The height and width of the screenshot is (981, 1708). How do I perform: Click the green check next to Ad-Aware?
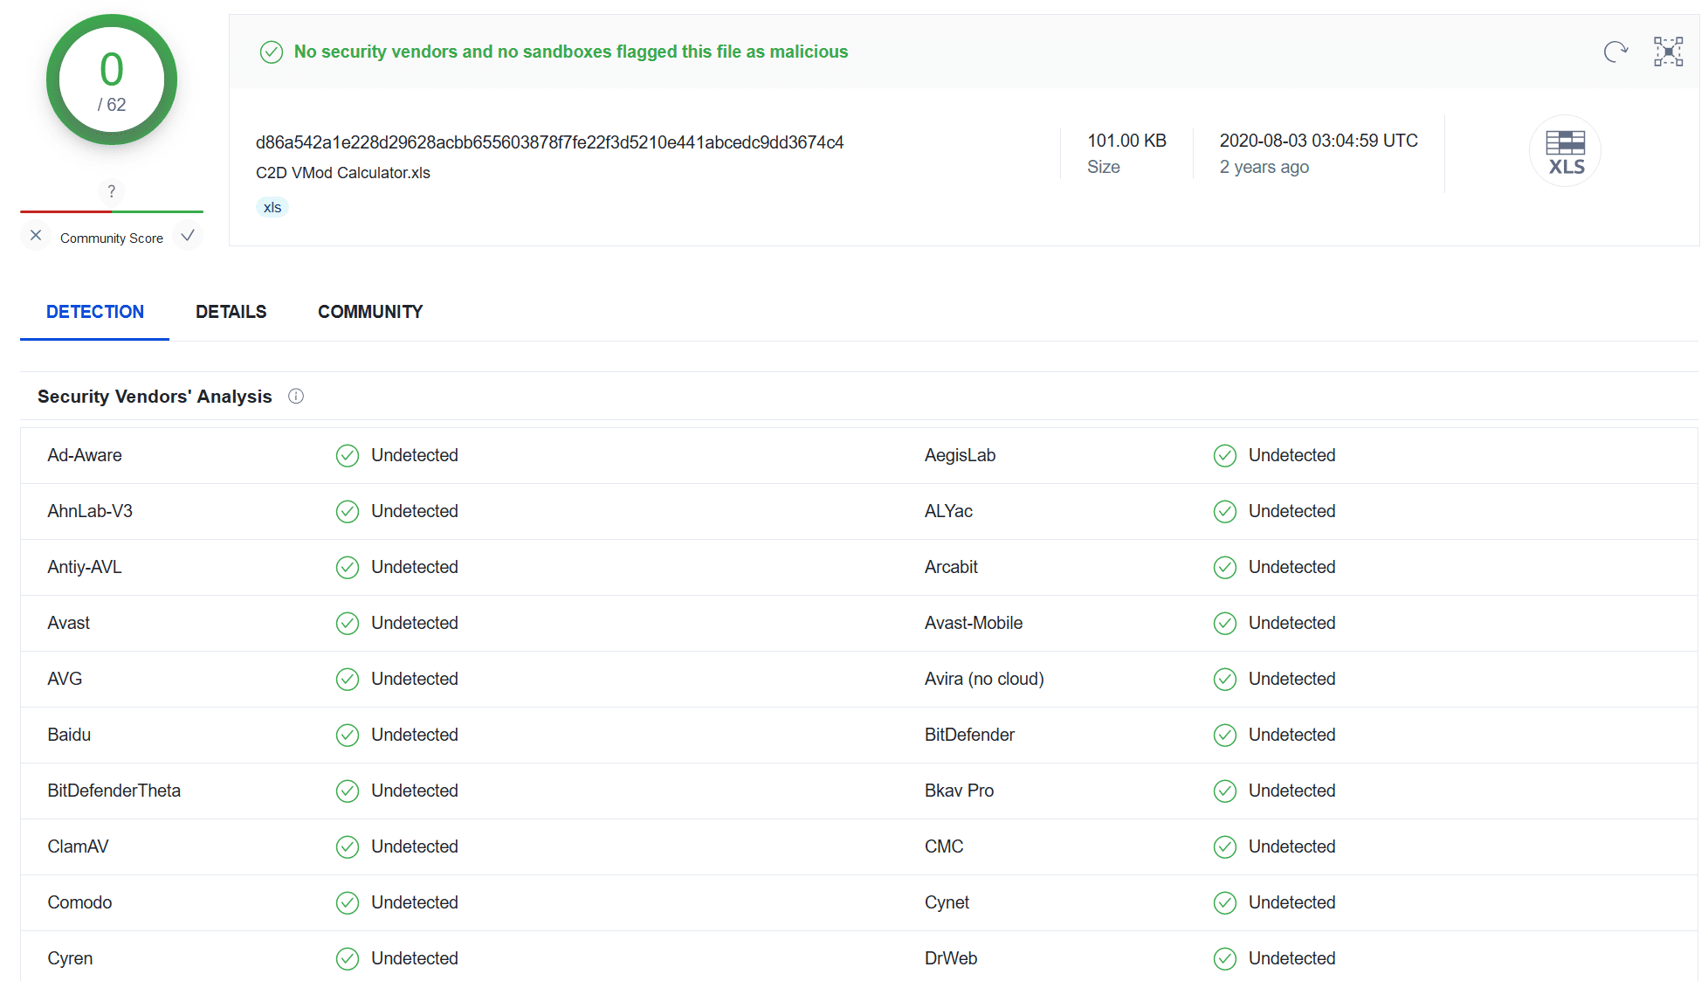click(x=348, y=456)
